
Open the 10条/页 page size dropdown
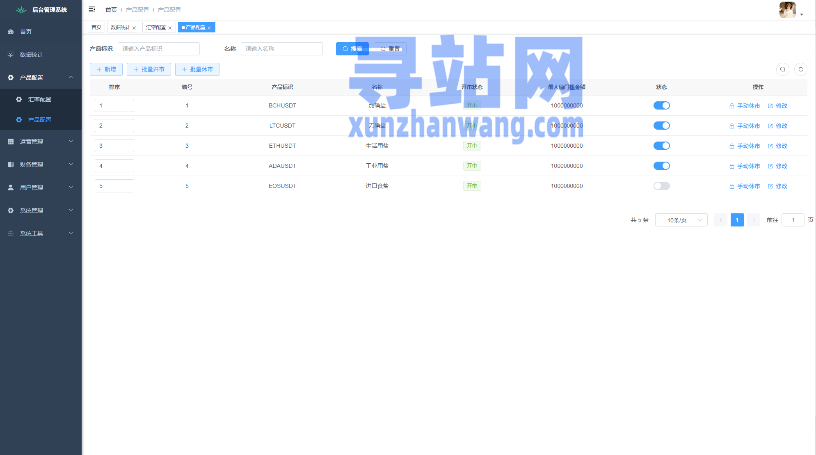coord(681,220)
